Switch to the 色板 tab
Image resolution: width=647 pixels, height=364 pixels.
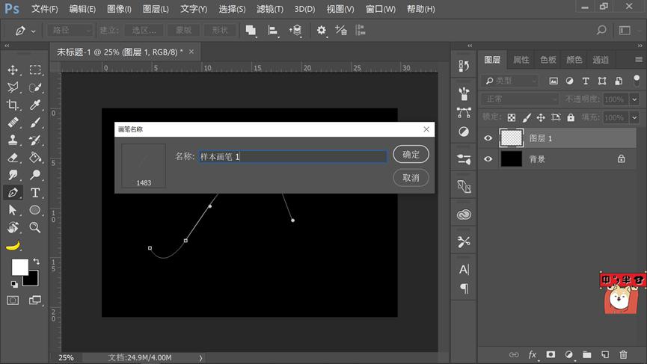[x=548, y=60]
